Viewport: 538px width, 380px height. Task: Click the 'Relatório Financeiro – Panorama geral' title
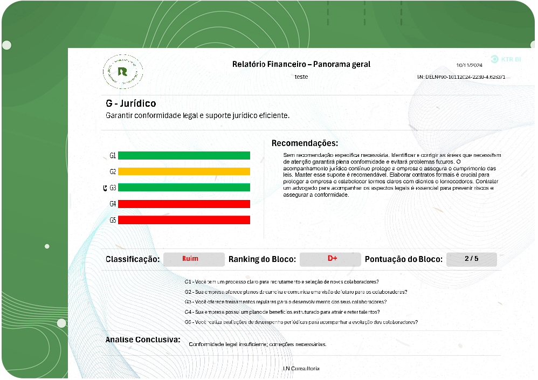[301, 64]
